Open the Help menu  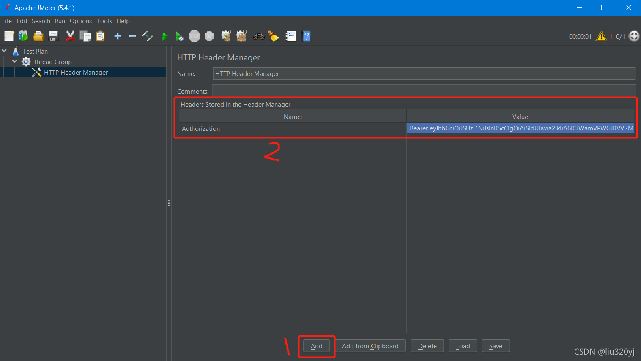click(x=123, y=21)
